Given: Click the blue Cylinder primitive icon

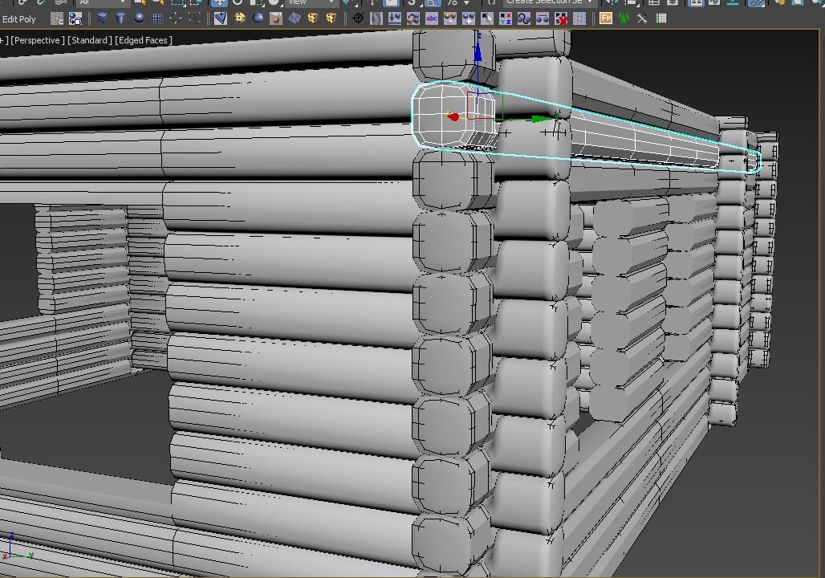Looking at the screenshot, I should [120, 18].
